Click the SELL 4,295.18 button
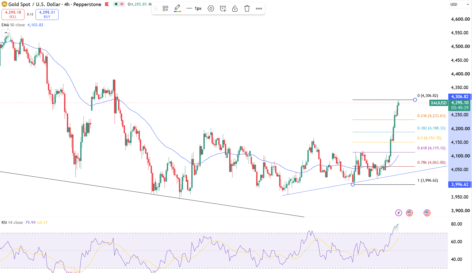The image size is (472, 273). (13, 14)
